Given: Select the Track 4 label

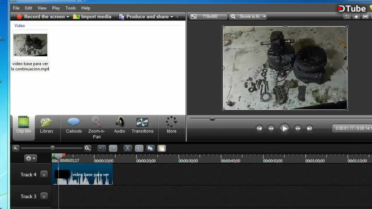Looking at the screenshot, I should coord(28,175).
